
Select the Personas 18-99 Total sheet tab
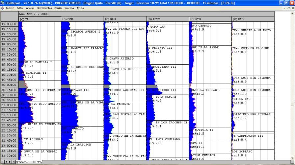29,162
